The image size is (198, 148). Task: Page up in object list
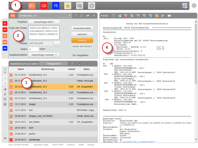coord(5,78)
